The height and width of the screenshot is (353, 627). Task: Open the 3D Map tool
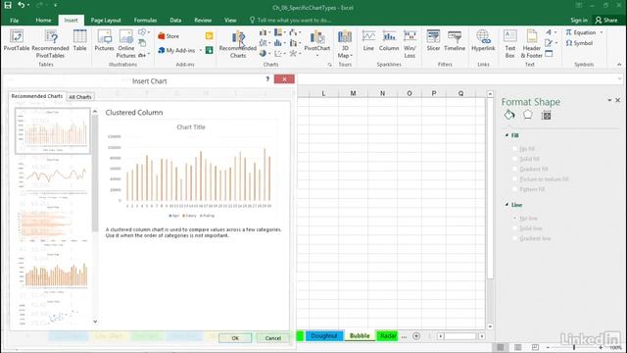345,44
